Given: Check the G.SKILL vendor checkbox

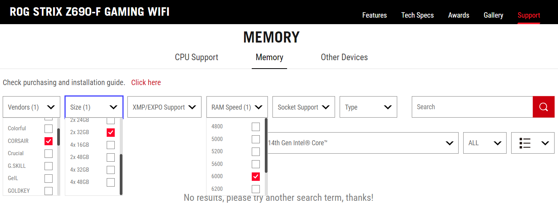Looking at the screenshot, I should coord(48,166).
